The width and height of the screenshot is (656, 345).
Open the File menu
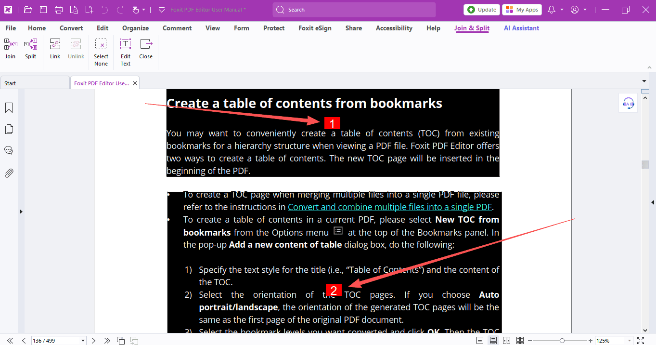coord(11,28)
